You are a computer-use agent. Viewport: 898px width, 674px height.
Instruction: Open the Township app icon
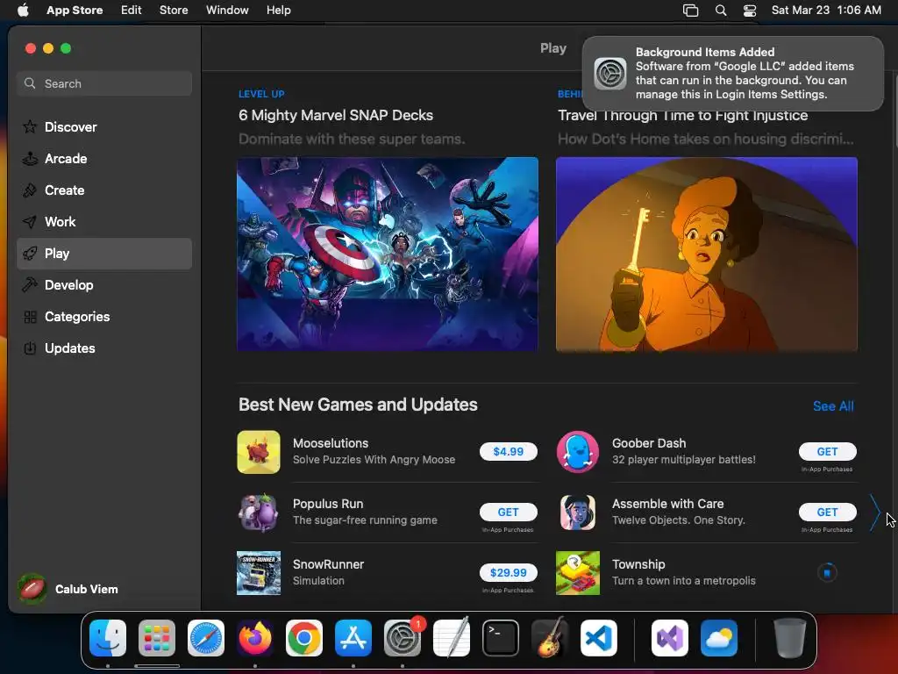[x=578, y=572]
